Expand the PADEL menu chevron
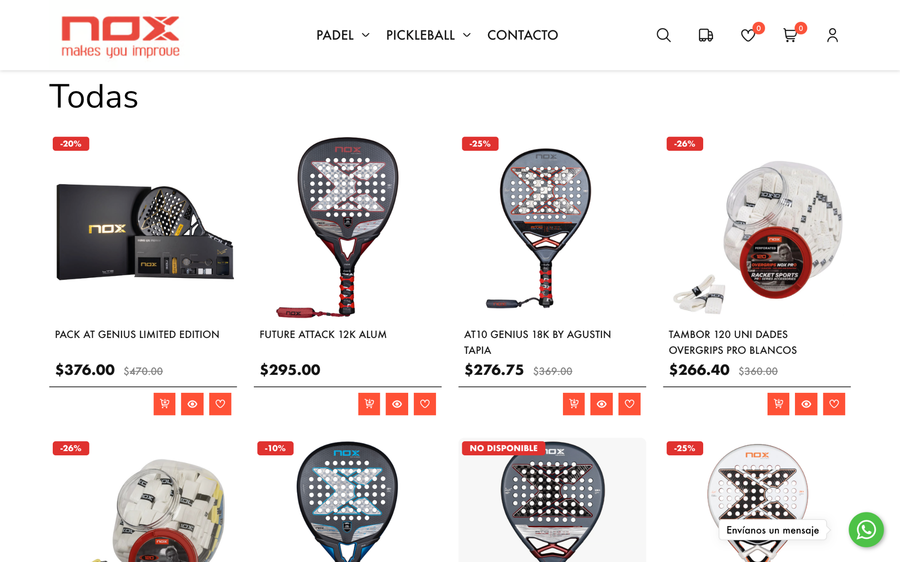 pyautogui.click(x=366, y=35)
